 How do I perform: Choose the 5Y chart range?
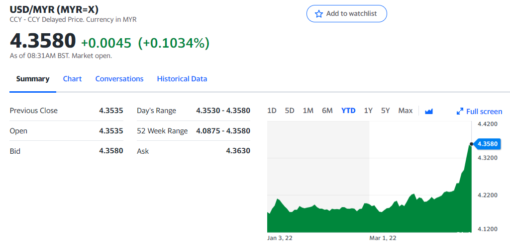tap(386, 111)
